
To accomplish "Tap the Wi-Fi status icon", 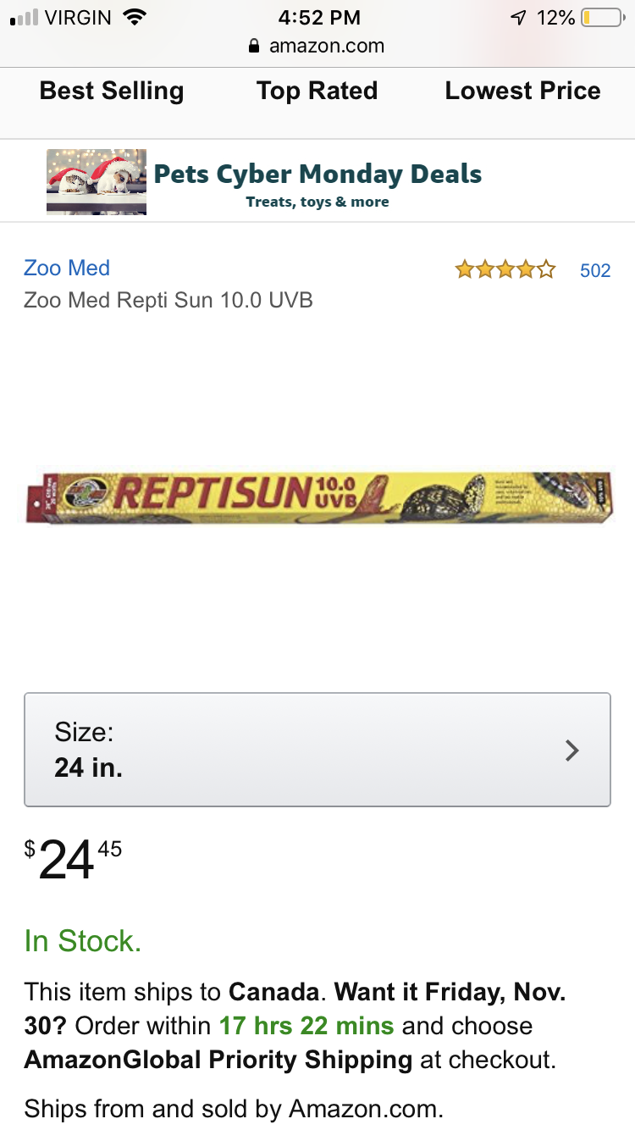I will 134,17.
